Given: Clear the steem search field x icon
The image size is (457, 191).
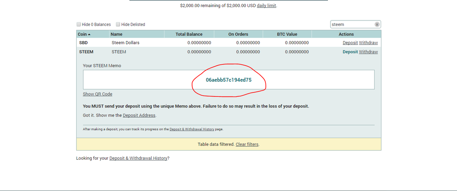Looking at the screenshot, I should [377, 25].
